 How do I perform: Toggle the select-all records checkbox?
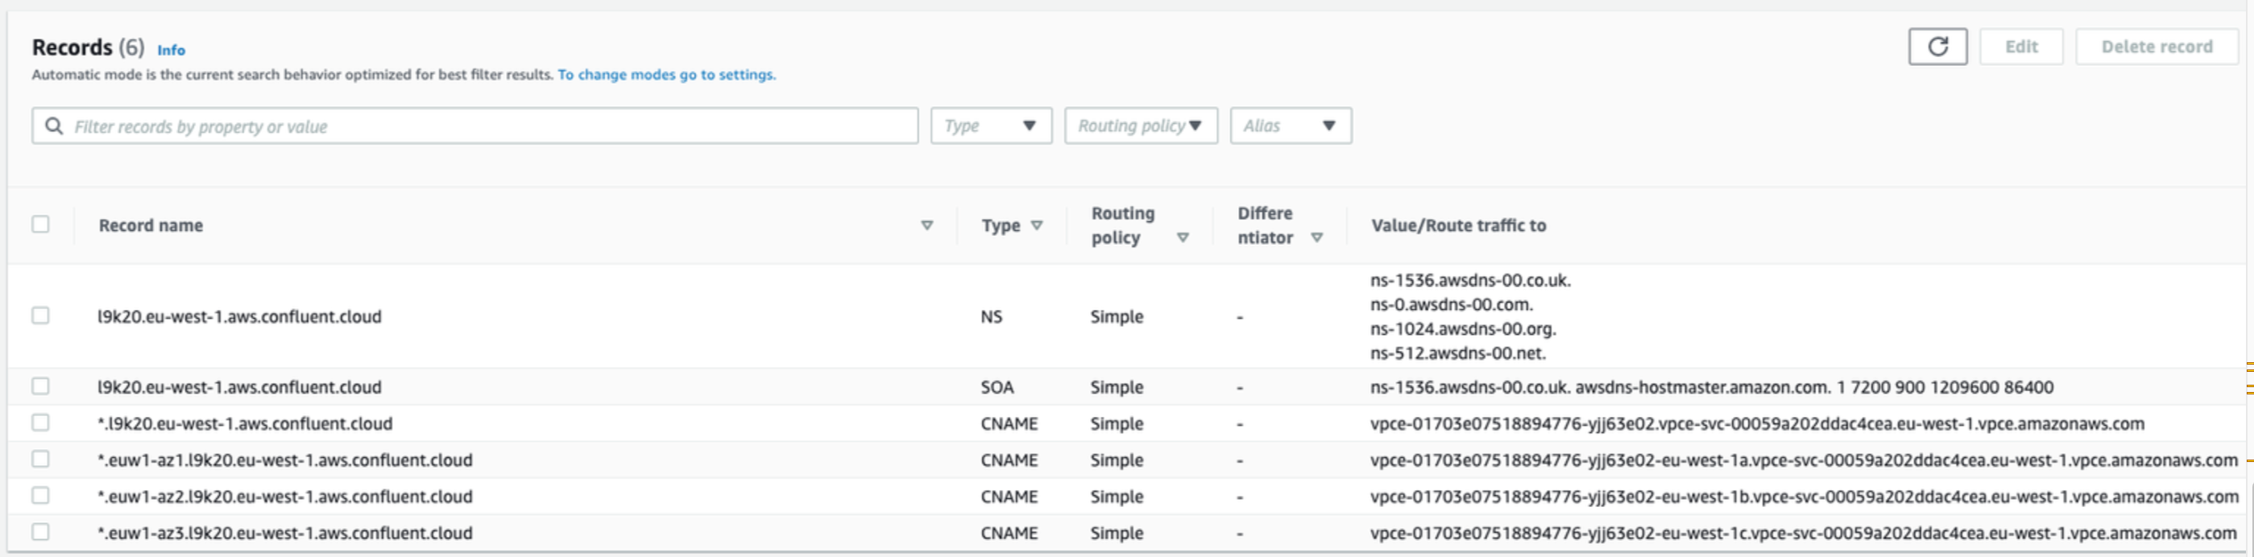40,224
